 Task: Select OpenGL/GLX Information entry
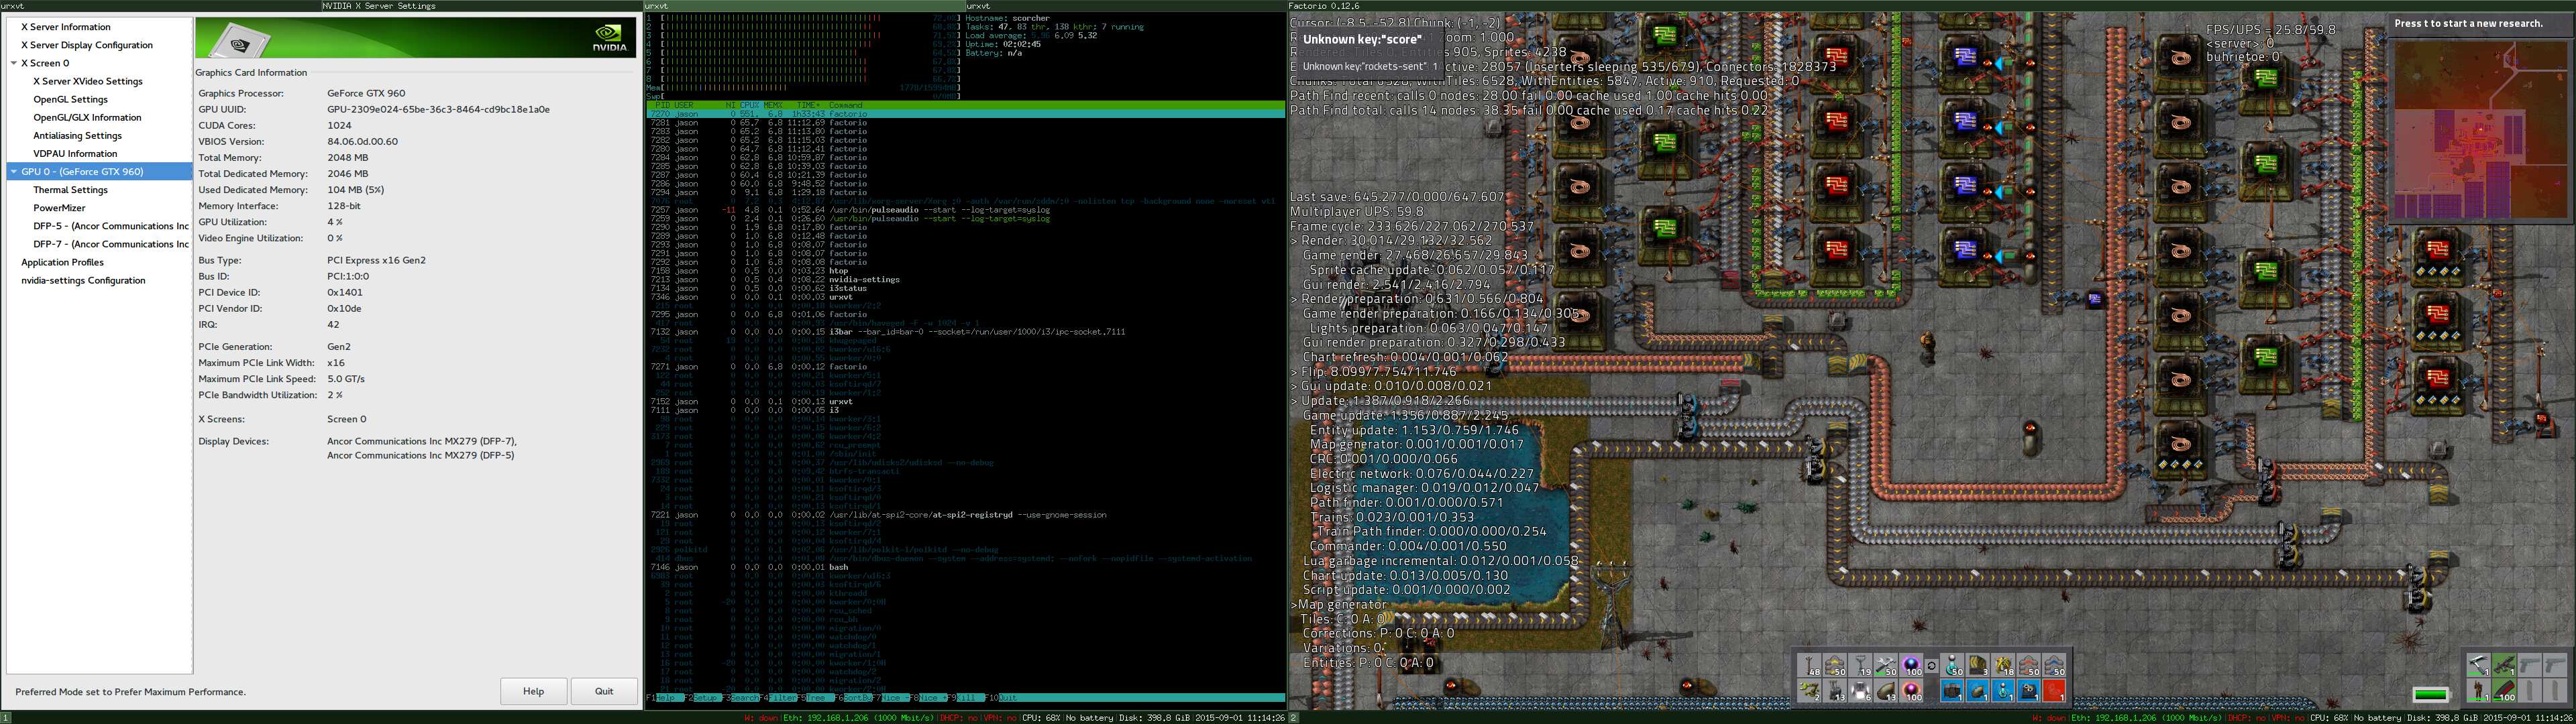[x=87, y=117]
